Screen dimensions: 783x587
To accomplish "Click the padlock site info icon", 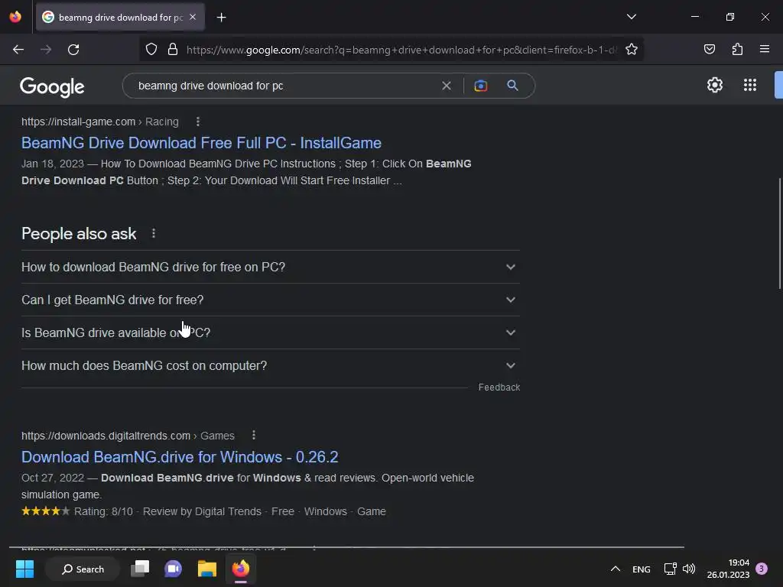I will [173, 49].
